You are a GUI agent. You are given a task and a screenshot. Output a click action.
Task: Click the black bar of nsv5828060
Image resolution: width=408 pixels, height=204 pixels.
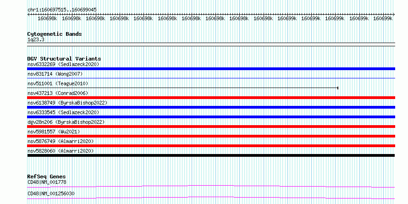pos(211,155)
